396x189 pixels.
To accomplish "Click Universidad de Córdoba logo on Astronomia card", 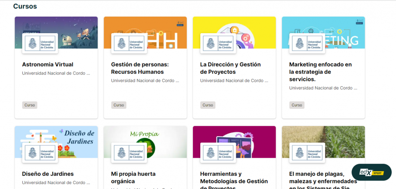I will click(x=40, y=43).
